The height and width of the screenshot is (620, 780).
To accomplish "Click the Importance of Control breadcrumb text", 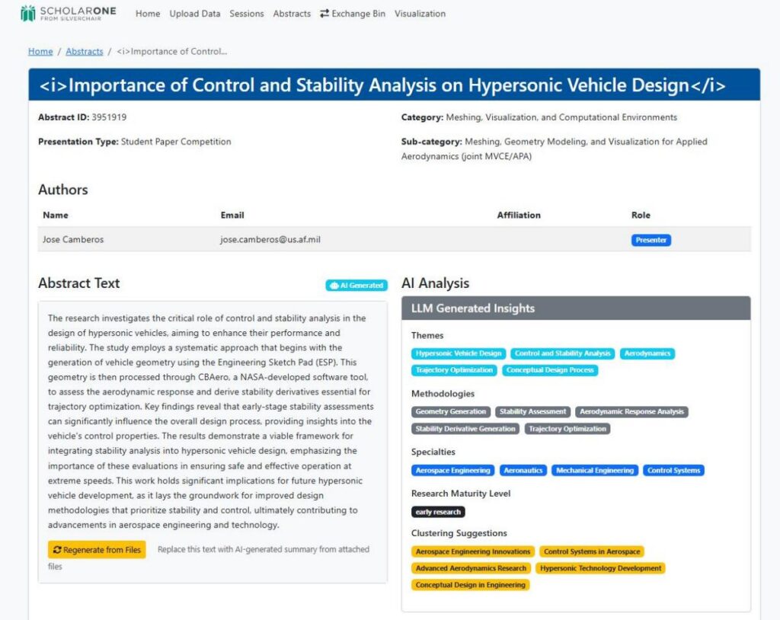I will pyautogui.click(x=171, y=51).
